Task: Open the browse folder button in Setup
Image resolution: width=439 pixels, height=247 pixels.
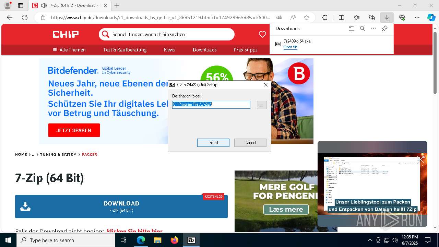Action: tap(261, 105)
